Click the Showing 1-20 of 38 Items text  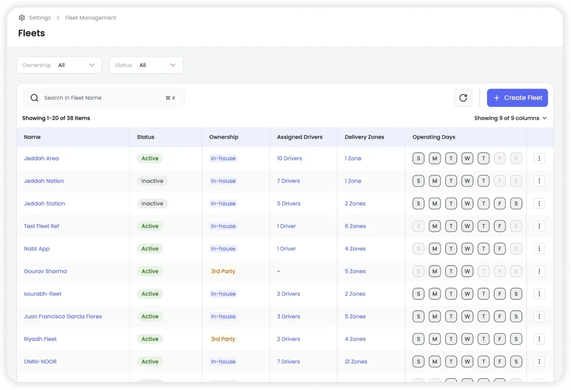tap(56, 118)
